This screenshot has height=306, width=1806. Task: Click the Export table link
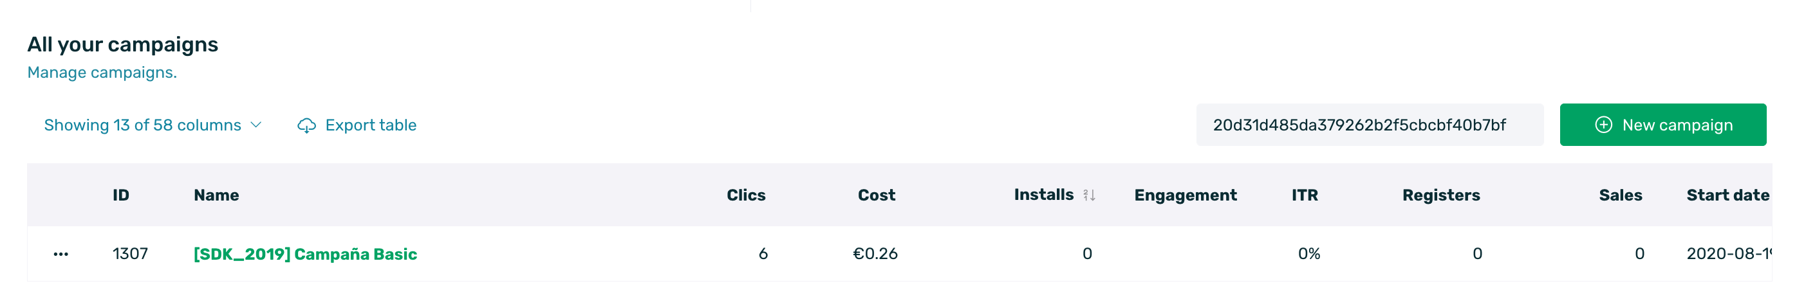pyautogui.click(x=370, y=125)
